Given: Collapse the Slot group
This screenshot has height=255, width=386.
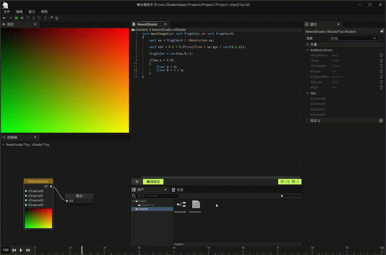Looking at the screenshot, I should pos(308,93).
